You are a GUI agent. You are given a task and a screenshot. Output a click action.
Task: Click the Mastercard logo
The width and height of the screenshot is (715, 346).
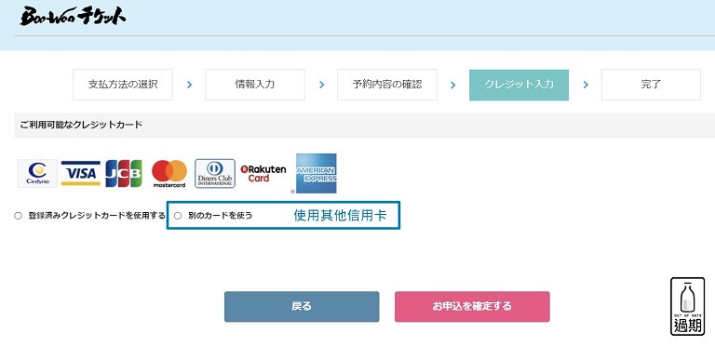169,173
